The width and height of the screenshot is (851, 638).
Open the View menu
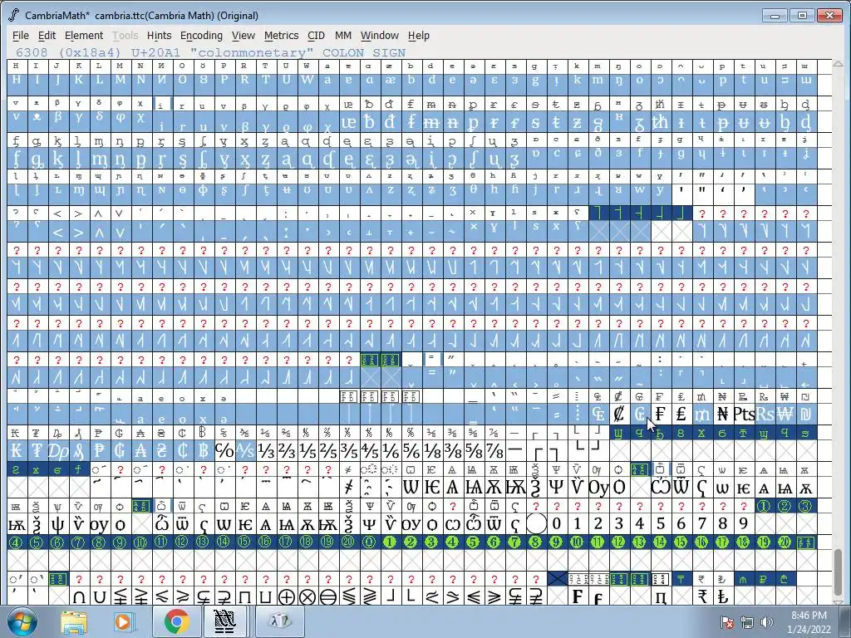tap(243, 35)
